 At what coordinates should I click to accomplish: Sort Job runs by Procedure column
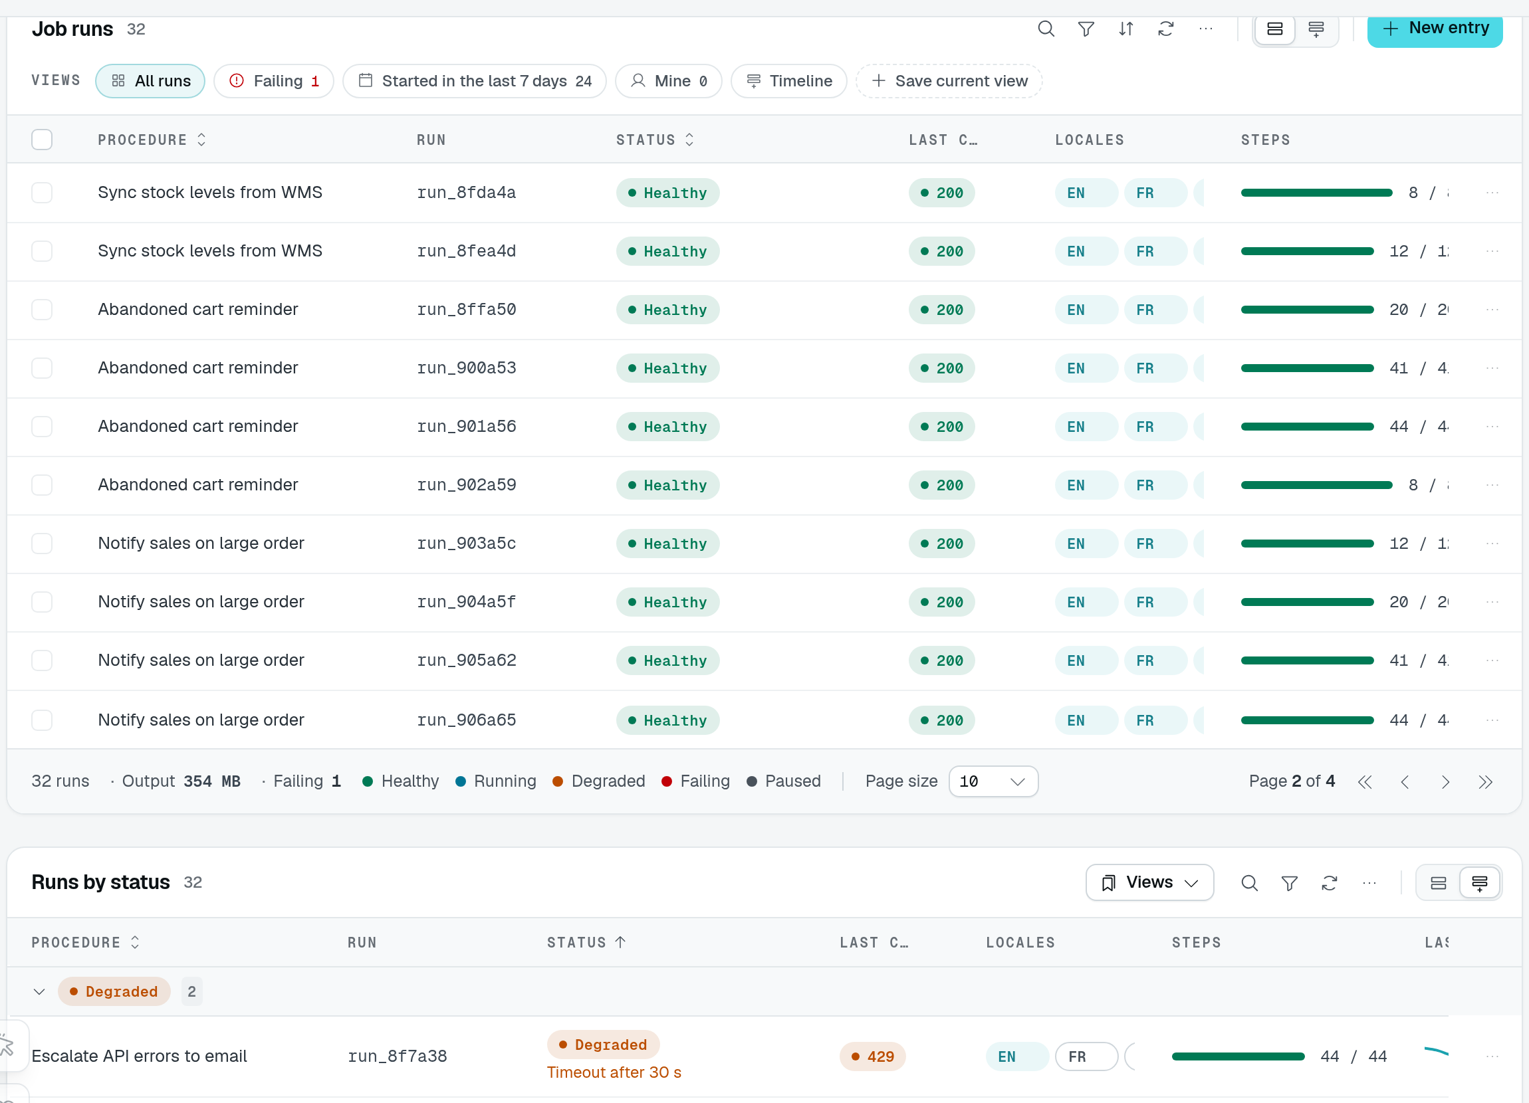pyautogui.click(x=152, y=140)
